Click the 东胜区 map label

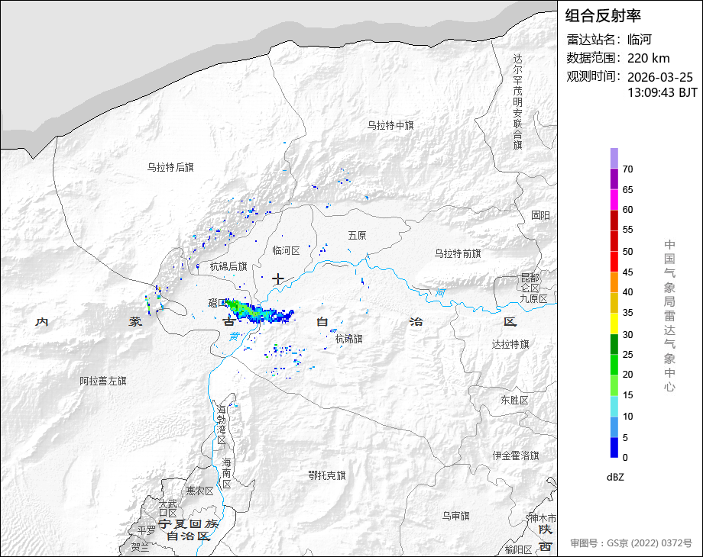514,401
